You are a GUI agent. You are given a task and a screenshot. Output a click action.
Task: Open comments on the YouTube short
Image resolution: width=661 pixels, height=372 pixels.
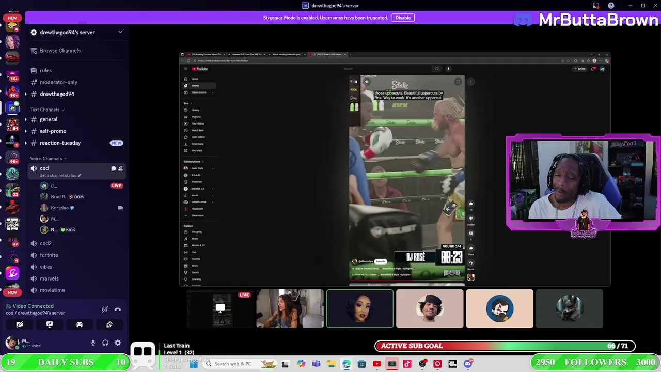[x=470, y=233]
